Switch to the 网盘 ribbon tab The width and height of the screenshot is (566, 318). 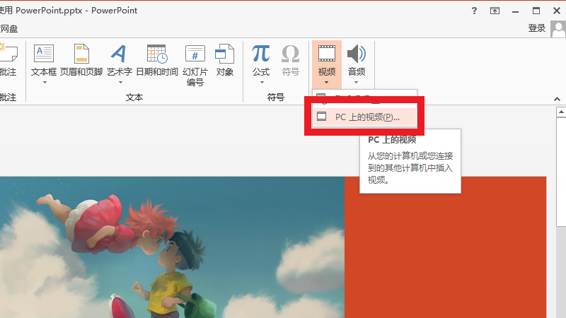click(x=9, y=28)
